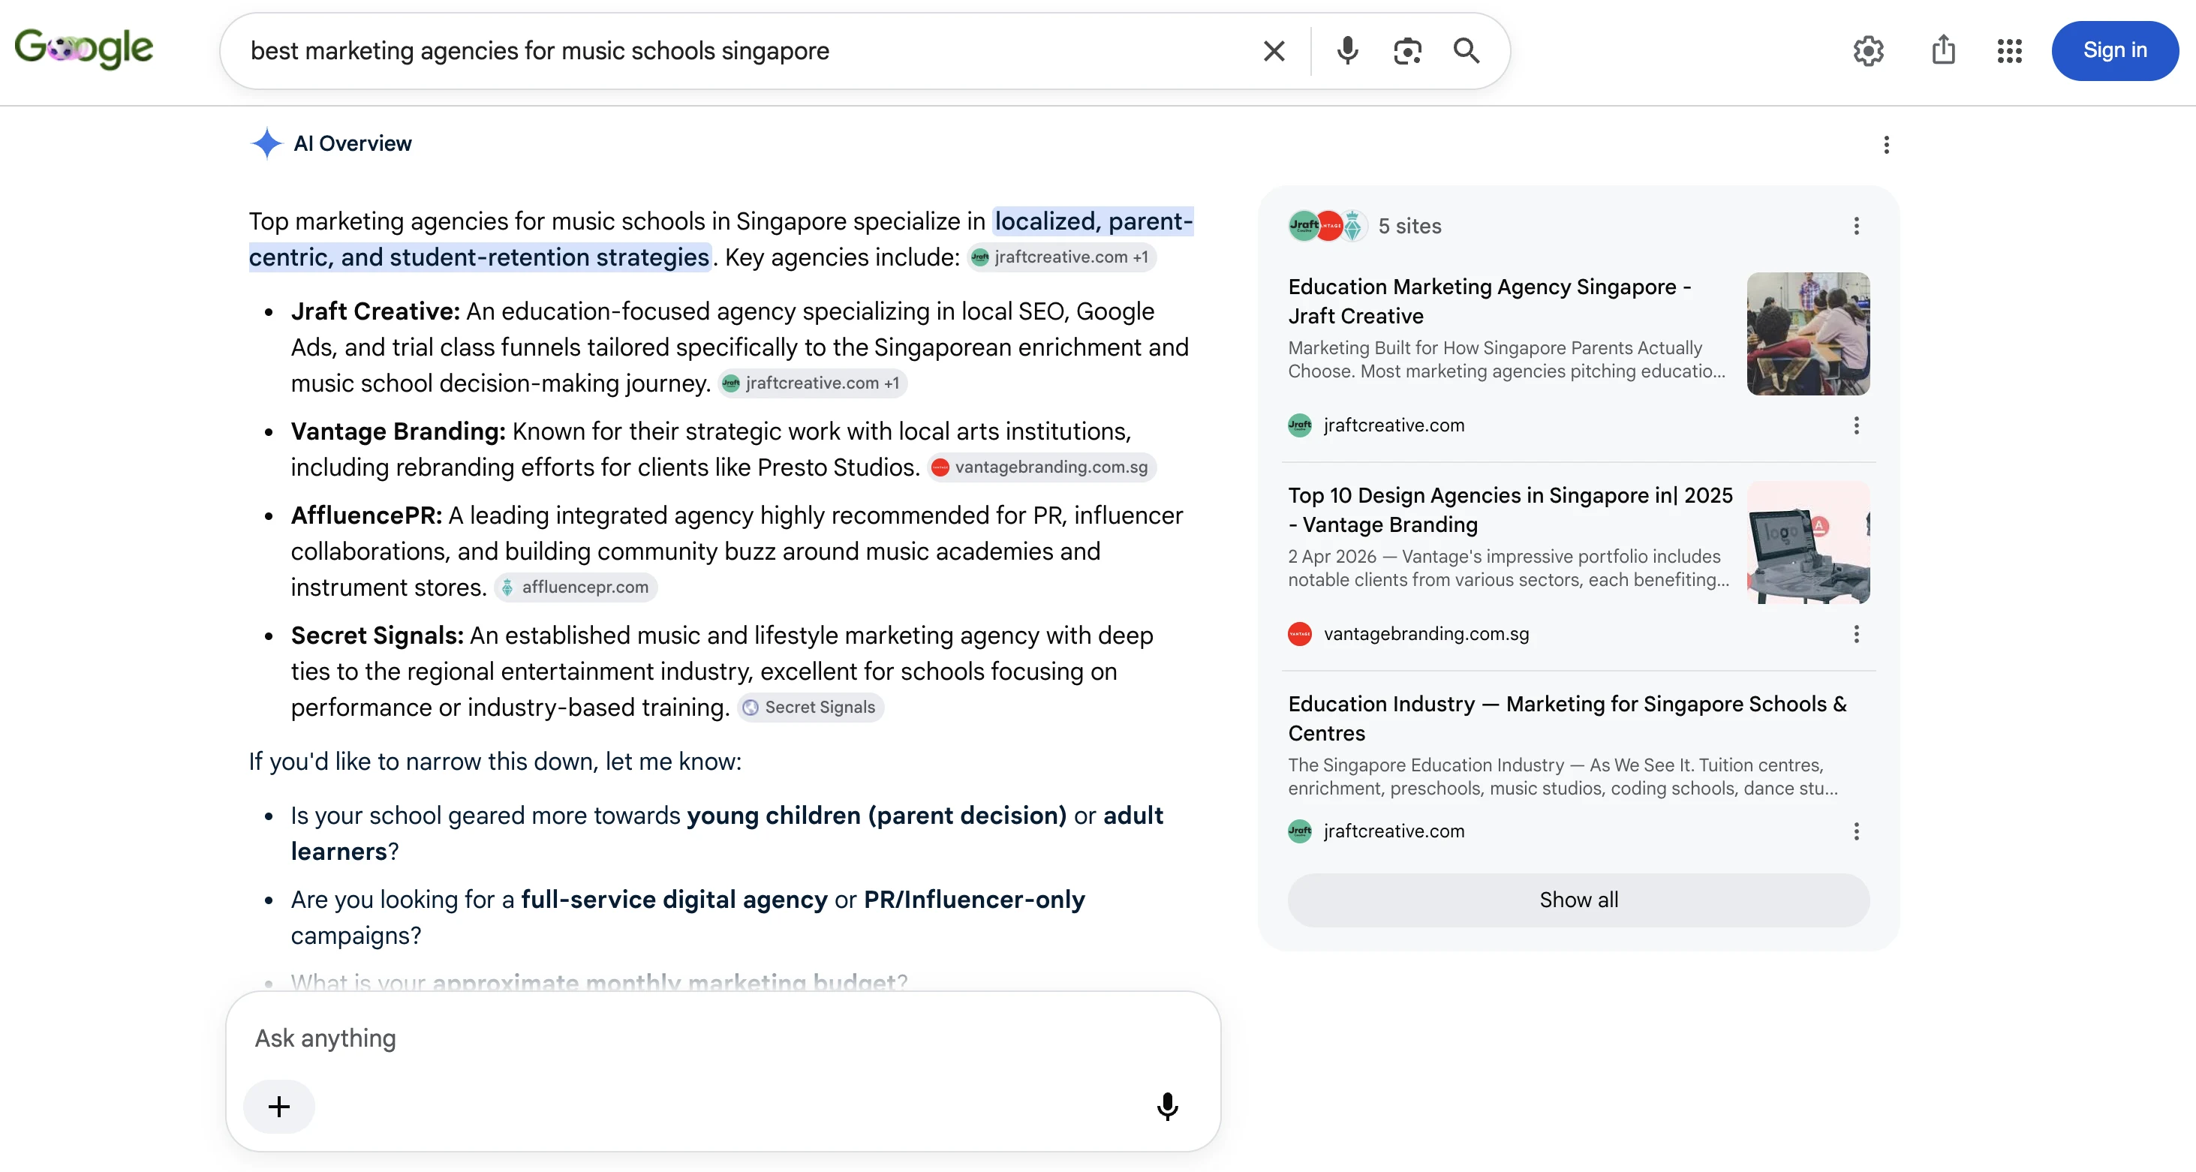Viewport: 2196px width, 1172px height.
Task: Click jraftcreative.com +1 chip under Jraft Creative bullet
Action: [x=811, y=383]
